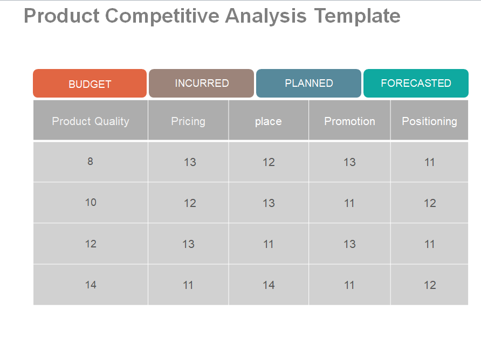The image size is (481, 338).
Task: Click the Product Competitive Analysis Template title
Action: point(212,16)
